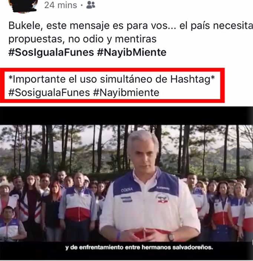
Task: Click #SosigualaFunes inside the red box
Action: 49,92
